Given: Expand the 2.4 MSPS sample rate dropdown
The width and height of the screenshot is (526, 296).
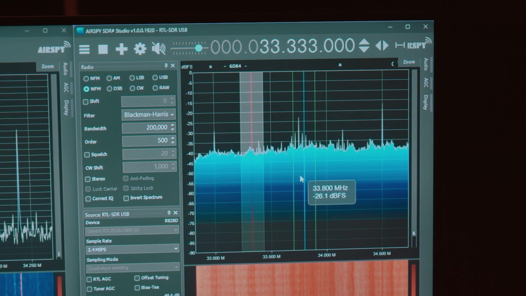Looking at the screenshot, I should pyautogui.click(x=132, y=249).
